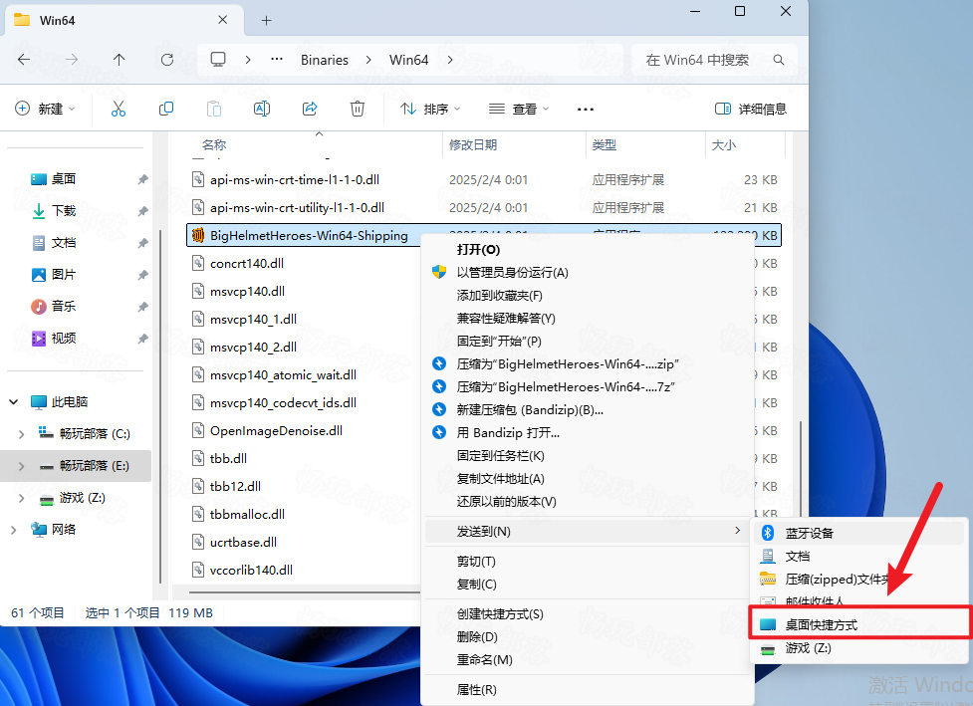The height and width of the screenshot is (706, 973).
Task: Select Troubleshoot compatibility (兼容性疑难解答)
Action: coord(588,319)
